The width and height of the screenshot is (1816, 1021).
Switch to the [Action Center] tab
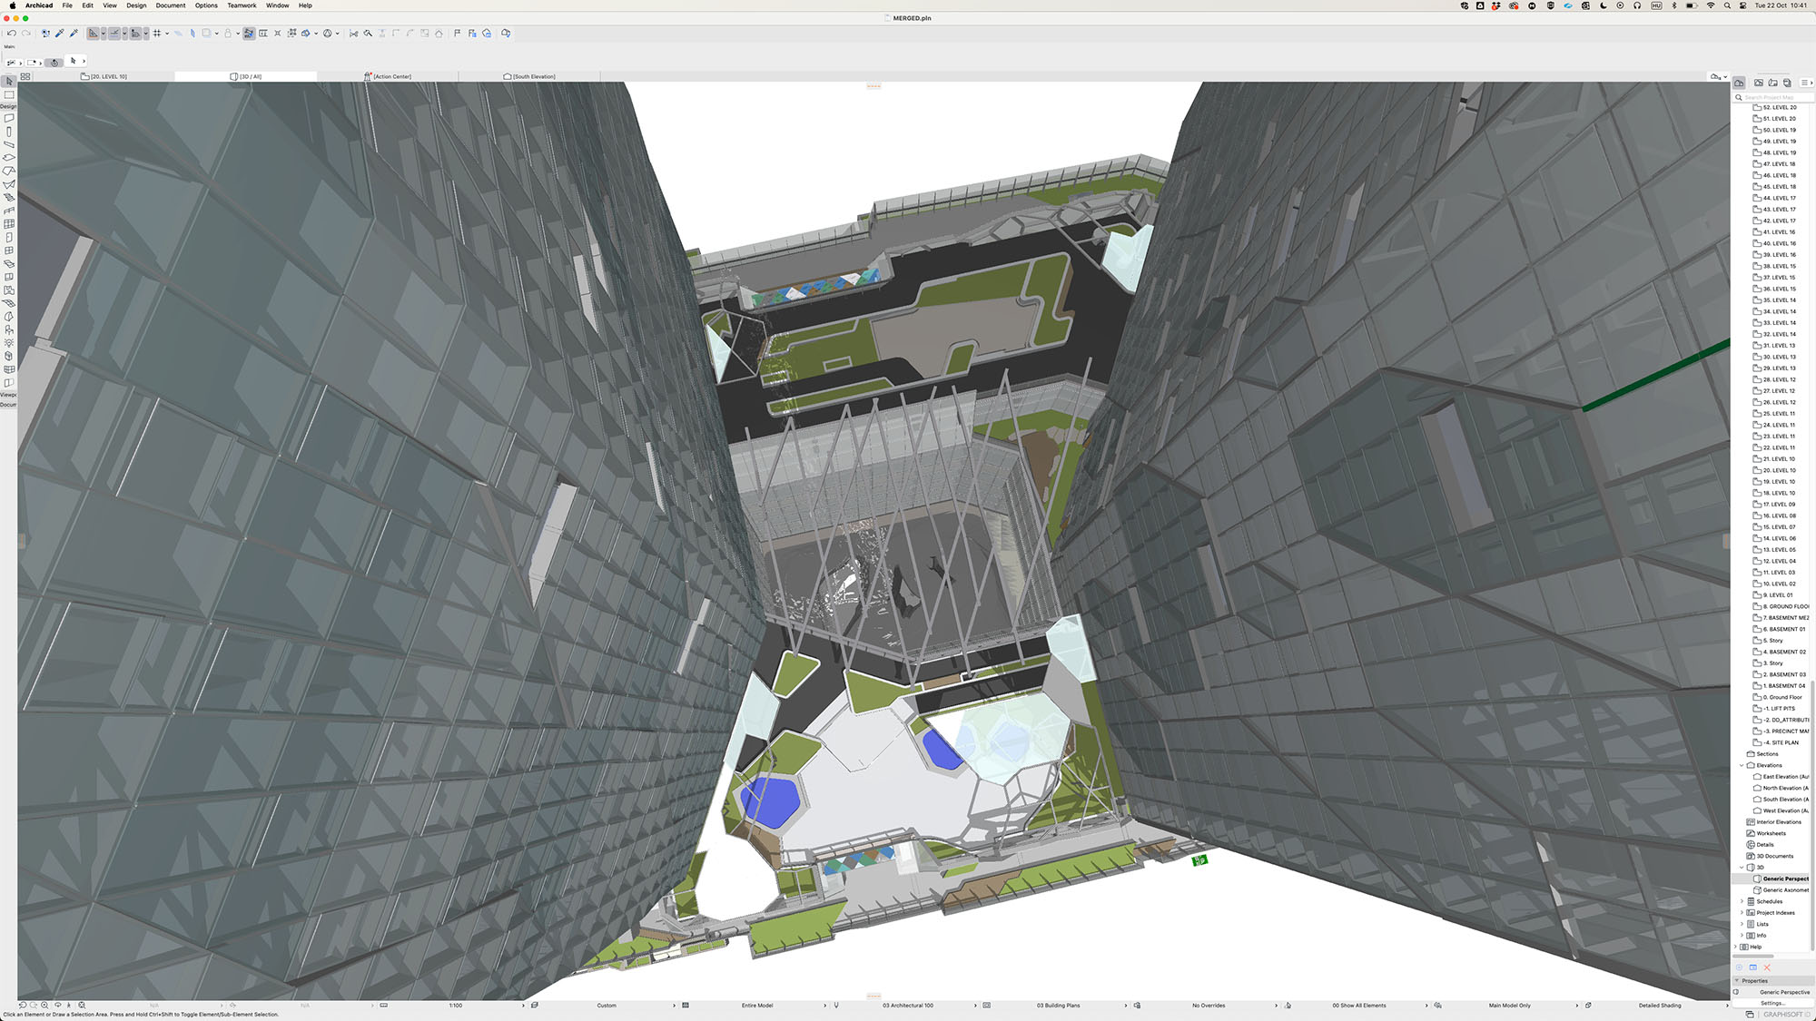click(388, 76)
